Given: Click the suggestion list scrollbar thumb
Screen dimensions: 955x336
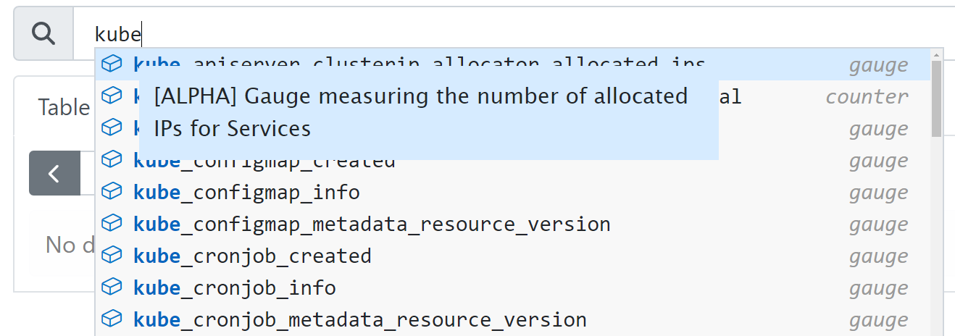Looking at the screenshot, I should point(936,98).
